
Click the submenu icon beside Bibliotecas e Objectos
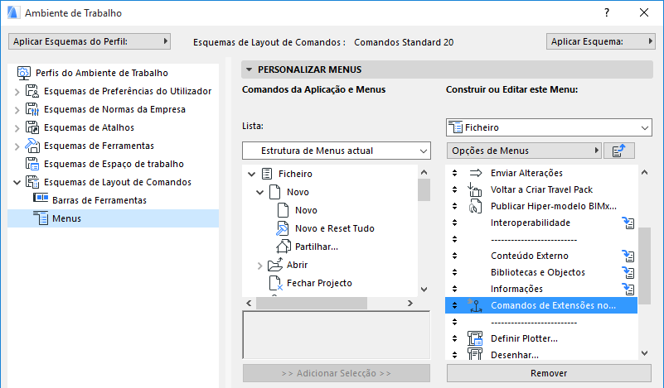pos(628,272)
